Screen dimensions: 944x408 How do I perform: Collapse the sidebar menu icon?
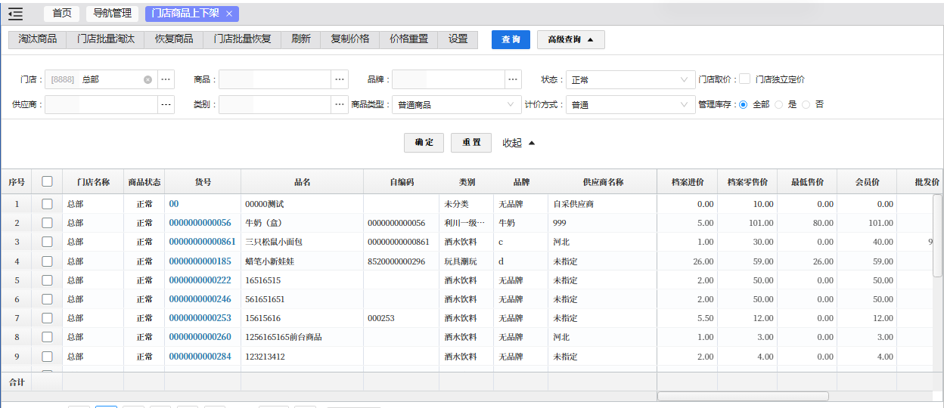(x=15, y=14)
